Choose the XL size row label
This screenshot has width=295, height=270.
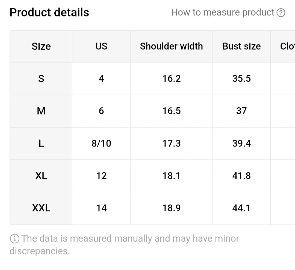pyautogui.click(x=41, y=176)
